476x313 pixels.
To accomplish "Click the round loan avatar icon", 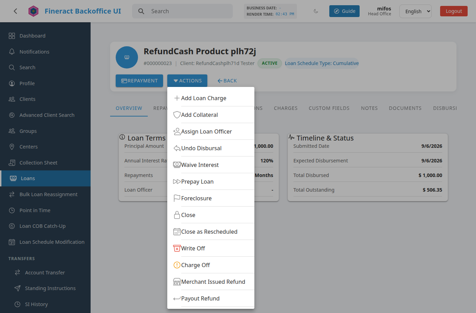I will click(x=127, y=57).
